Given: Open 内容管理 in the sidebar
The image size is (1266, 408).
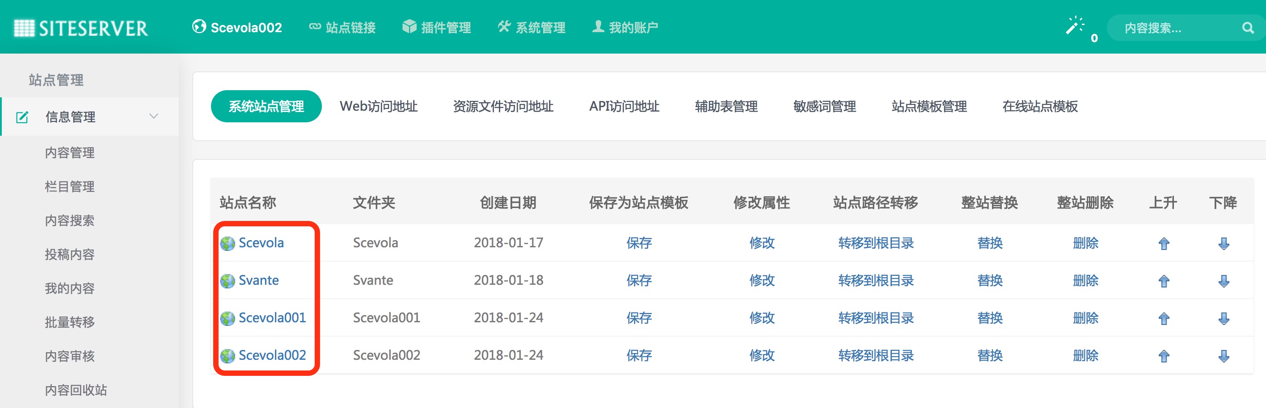Looking at the screenshot, I should pyautogui.click(x=70, y=153).
